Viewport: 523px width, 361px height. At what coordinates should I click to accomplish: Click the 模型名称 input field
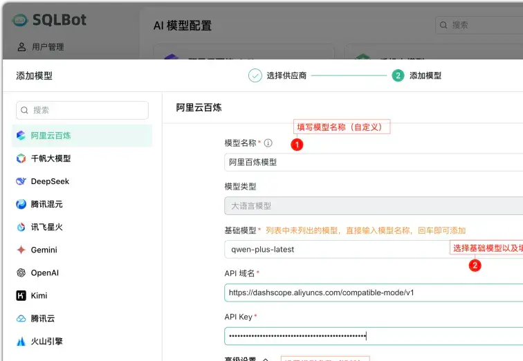[x=374, y=162]
